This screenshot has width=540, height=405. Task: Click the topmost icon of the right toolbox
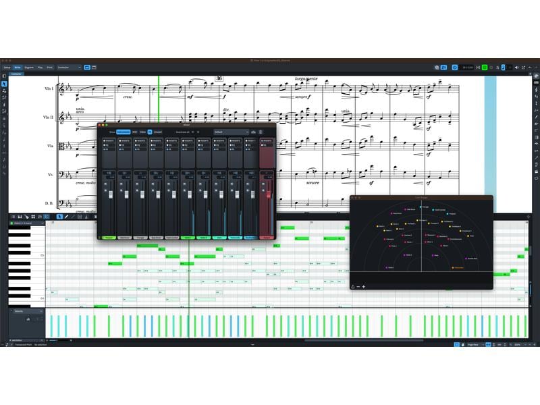[536, 76]
